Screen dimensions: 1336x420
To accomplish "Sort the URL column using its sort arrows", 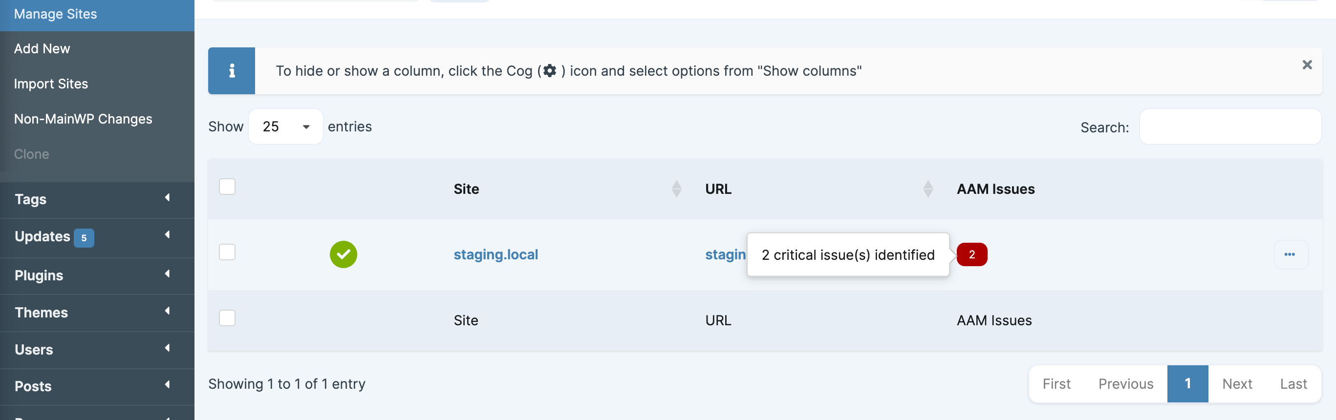I will pyautogui.click(x=928, y=189).
